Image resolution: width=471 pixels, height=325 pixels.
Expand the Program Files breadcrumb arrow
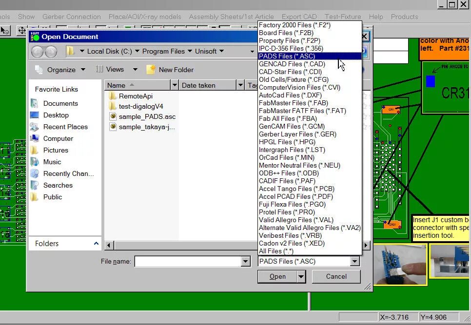coord(190,51)
